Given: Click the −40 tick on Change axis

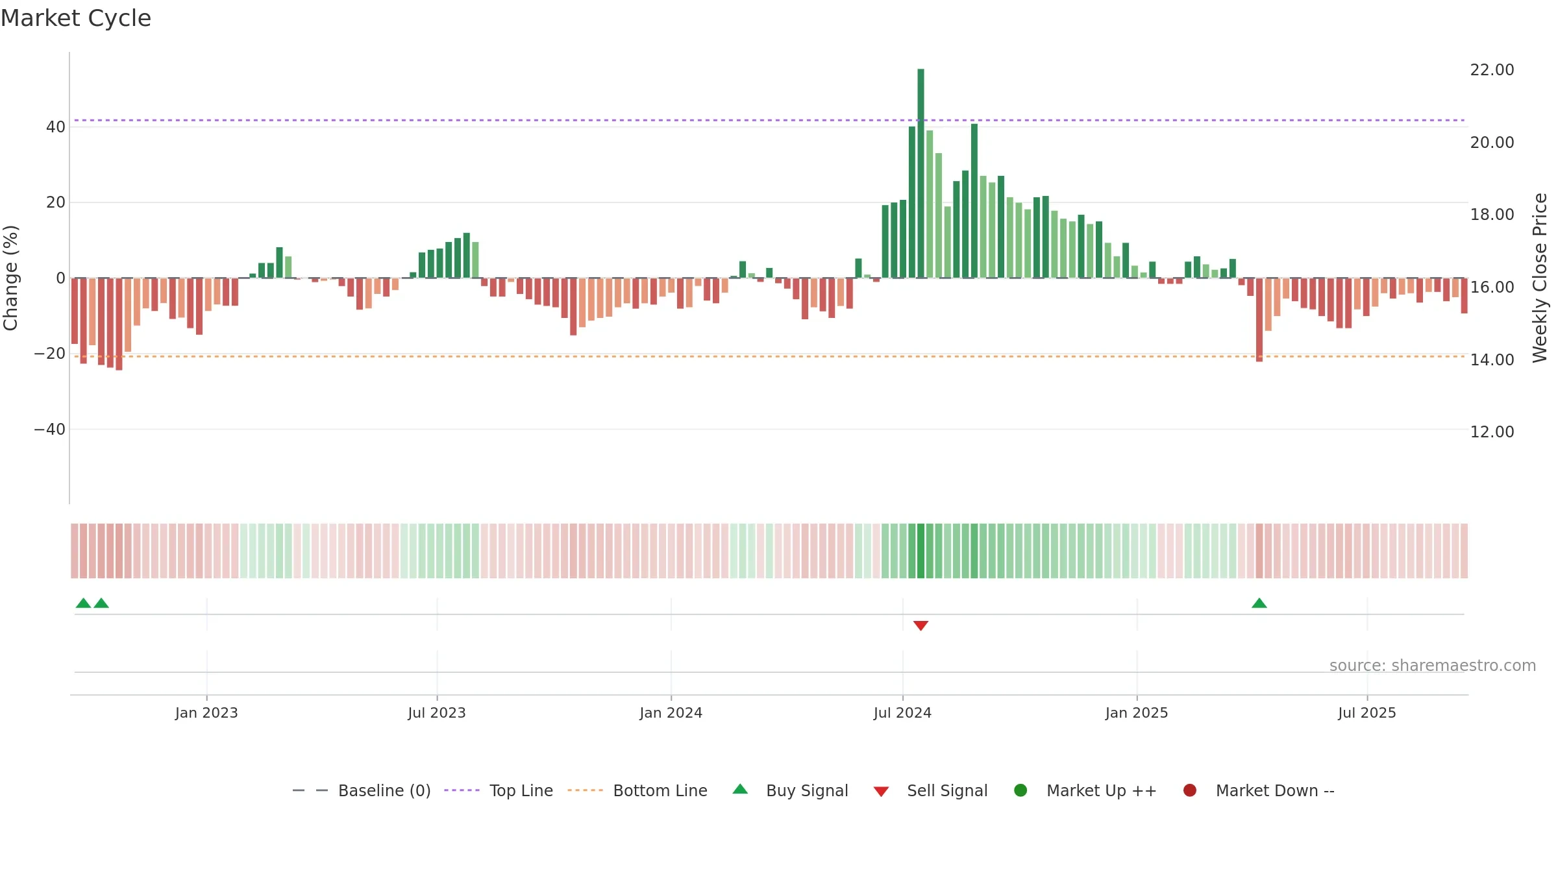Looking at the screenshot, I should (50, 430).
